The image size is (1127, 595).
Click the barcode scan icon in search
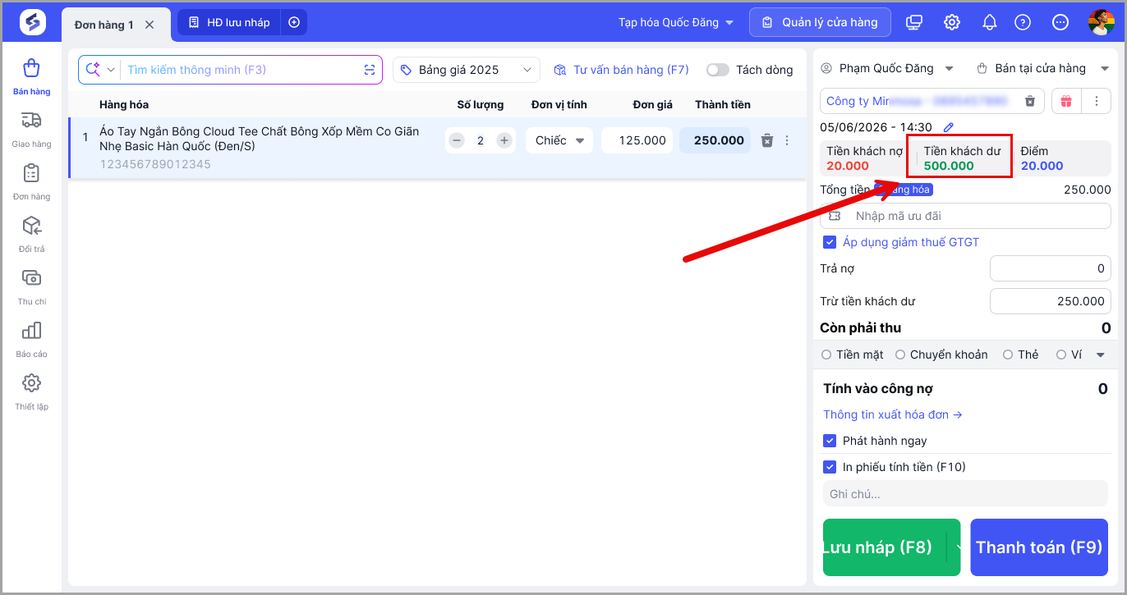pyautogui.click(x=370, y=70)
